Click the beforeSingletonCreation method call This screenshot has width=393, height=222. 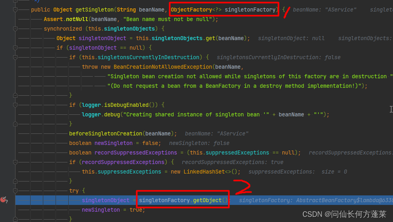coord(106,134)
